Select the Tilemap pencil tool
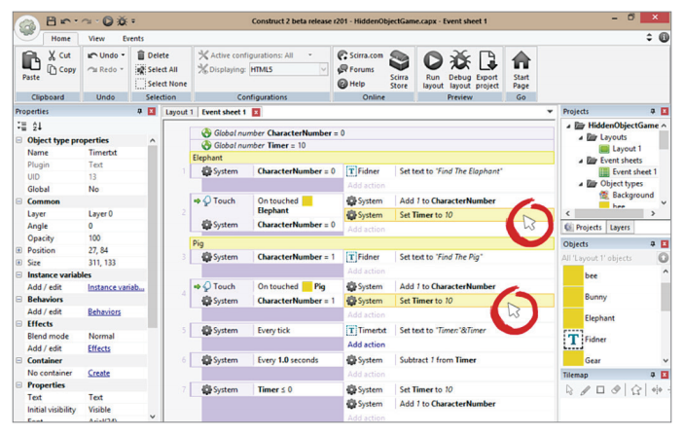This screenshot has height=436, width=684. [585, 389]
